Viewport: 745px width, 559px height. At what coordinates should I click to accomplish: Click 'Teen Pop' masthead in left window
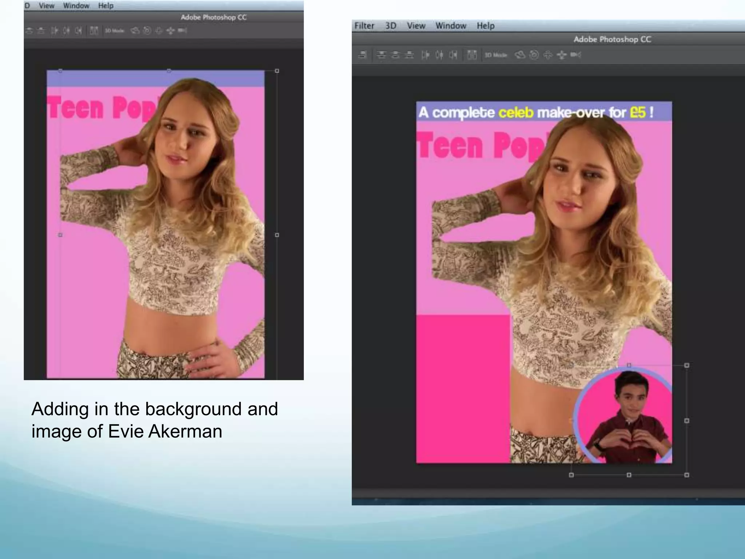click(103, 108)
